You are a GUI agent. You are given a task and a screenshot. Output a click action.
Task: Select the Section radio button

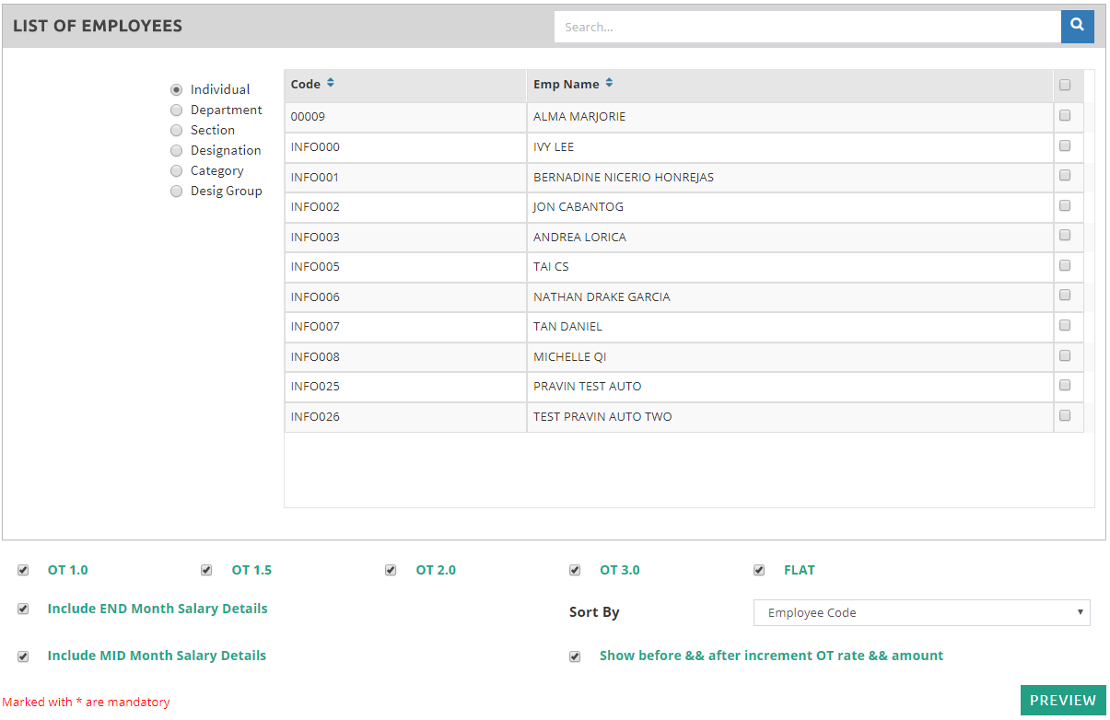click(x=177, y=131)
